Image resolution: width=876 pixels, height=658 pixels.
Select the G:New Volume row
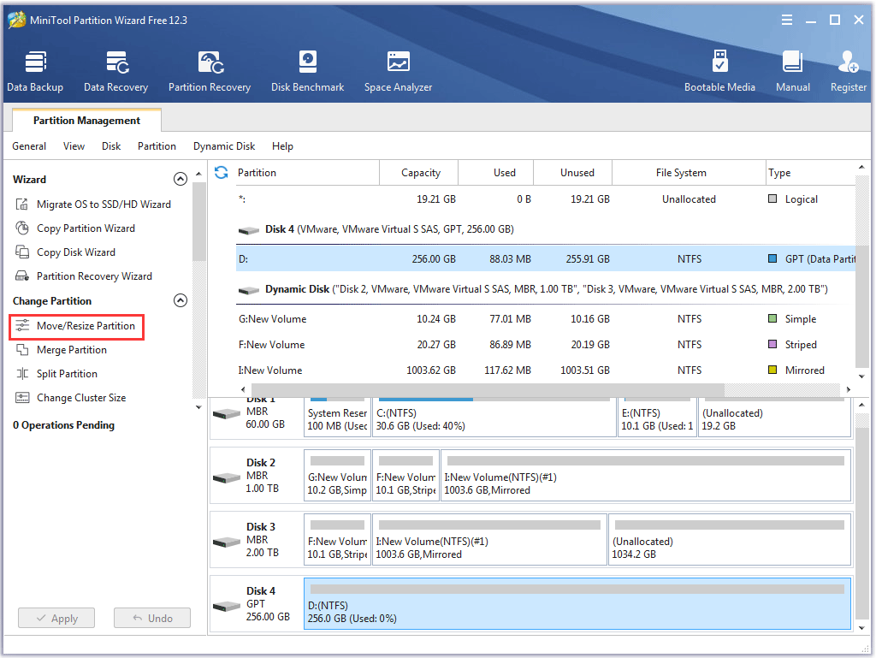tap(545, 318)
